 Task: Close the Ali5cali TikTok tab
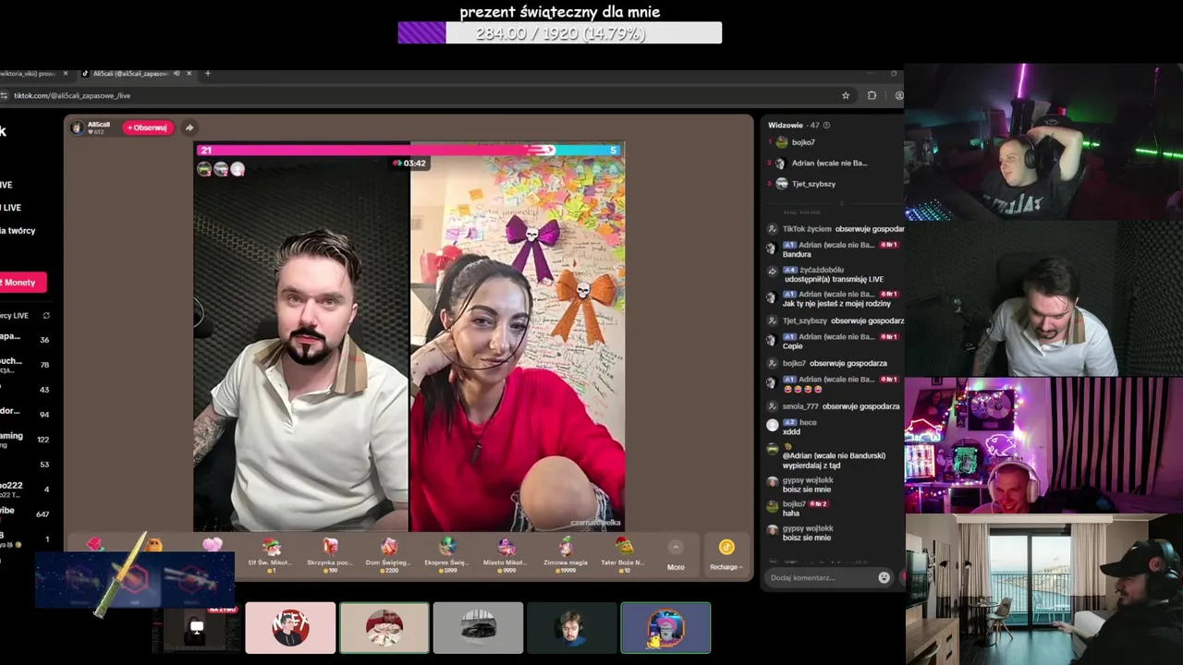pos(189,73)
